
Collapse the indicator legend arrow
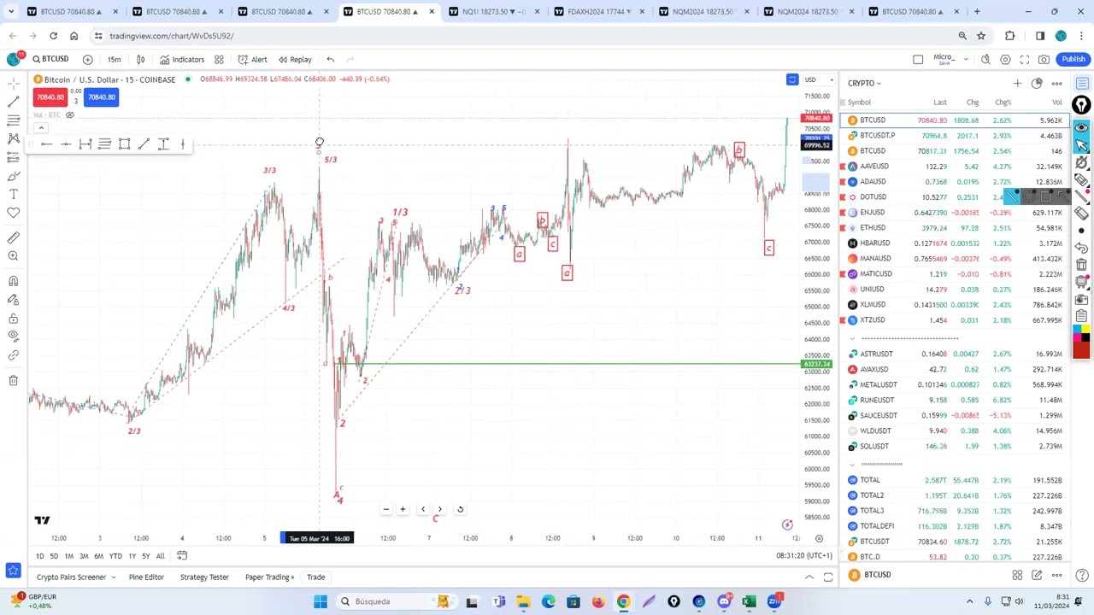tap(40, 128)
